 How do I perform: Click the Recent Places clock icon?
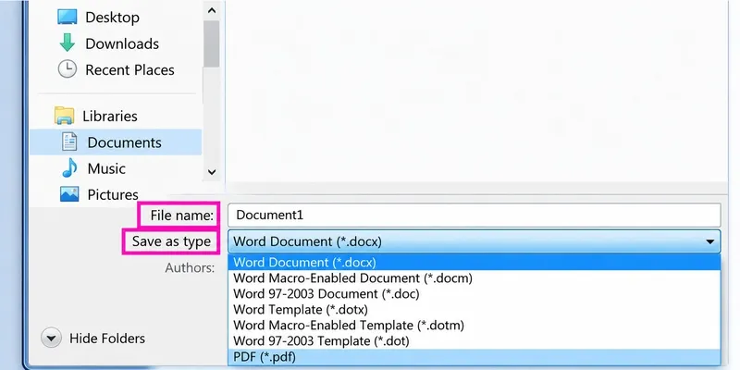point(67,68)
